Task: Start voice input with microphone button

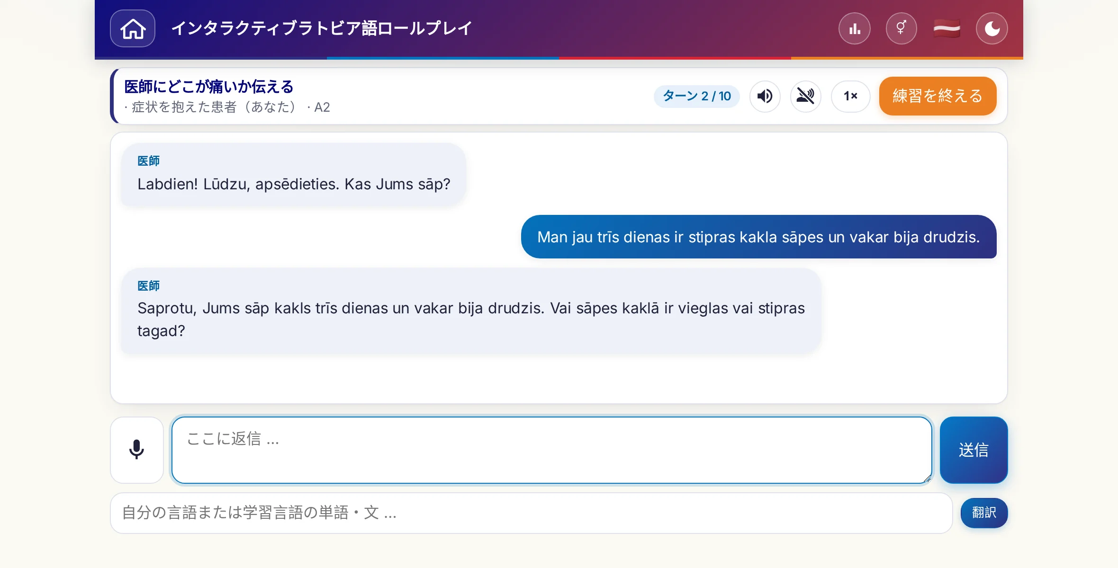Action: (x=137, y=450)
